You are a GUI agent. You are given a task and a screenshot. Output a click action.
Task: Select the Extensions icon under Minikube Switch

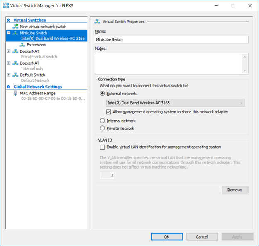pyautogui.click(x=22, y=45)
